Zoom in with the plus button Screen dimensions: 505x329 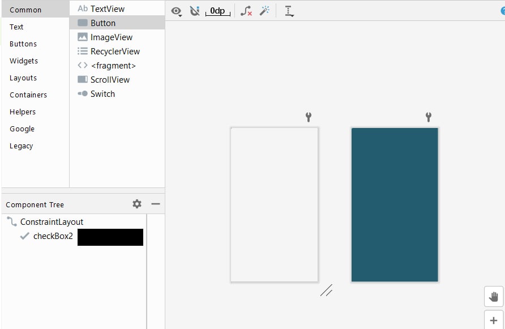point(494,321)
